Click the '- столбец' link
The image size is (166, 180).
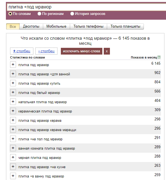click(46, 51)
